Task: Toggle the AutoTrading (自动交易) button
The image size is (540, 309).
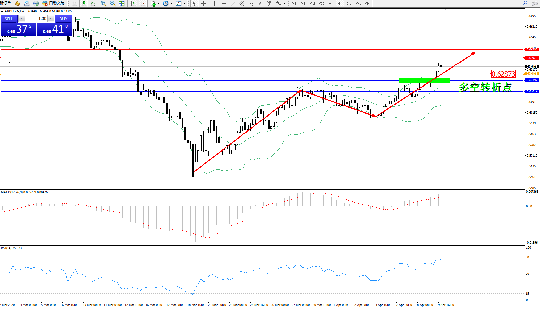Action: [x=54, y=3]
